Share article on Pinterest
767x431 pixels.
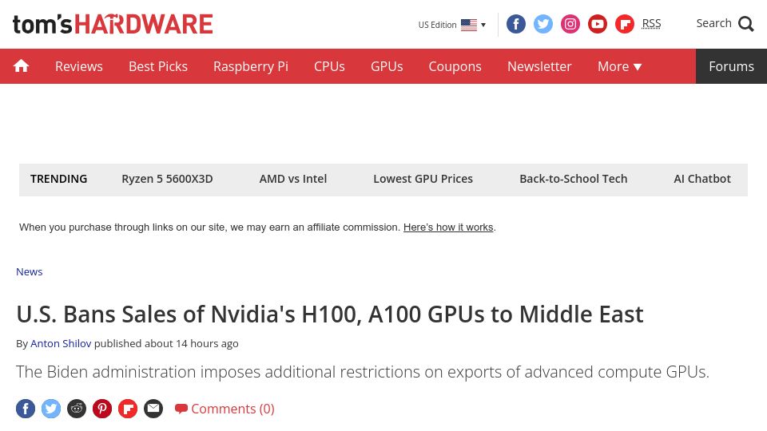[102, 409]
